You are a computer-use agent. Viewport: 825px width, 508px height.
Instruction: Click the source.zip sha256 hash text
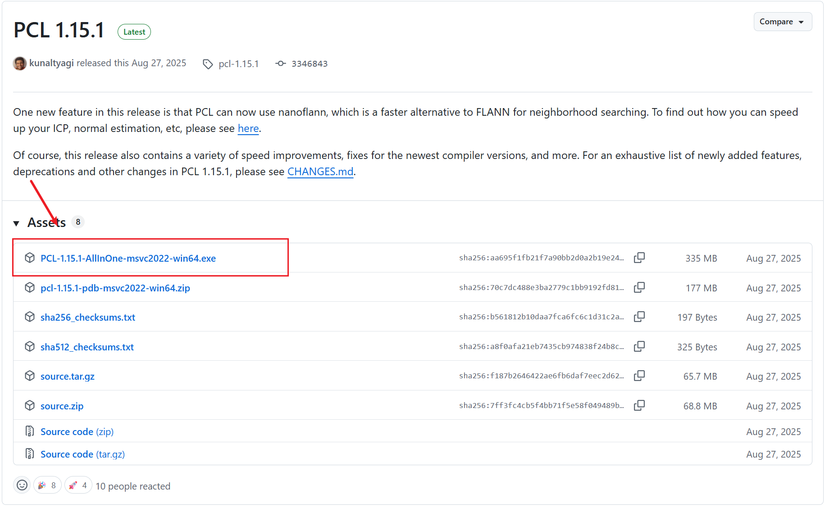(x=542, y=406)
